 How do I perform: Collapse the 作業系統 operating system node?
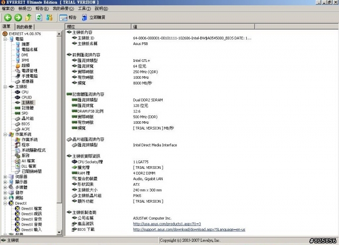point(5,134)
